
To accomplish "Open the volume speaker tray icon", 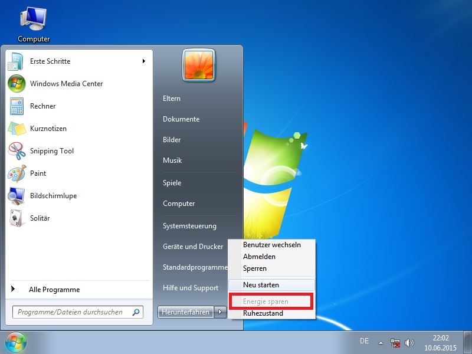I will 409,343.
